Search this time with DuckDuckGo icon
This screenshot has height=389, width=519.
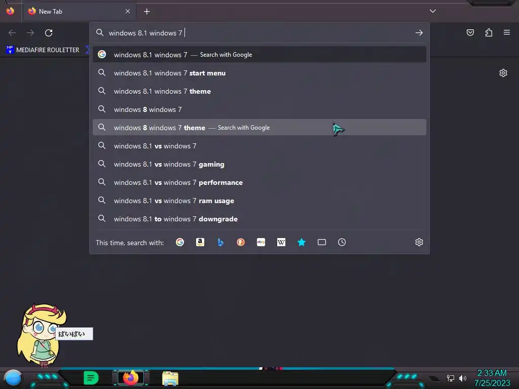click(x=241, y=242)
